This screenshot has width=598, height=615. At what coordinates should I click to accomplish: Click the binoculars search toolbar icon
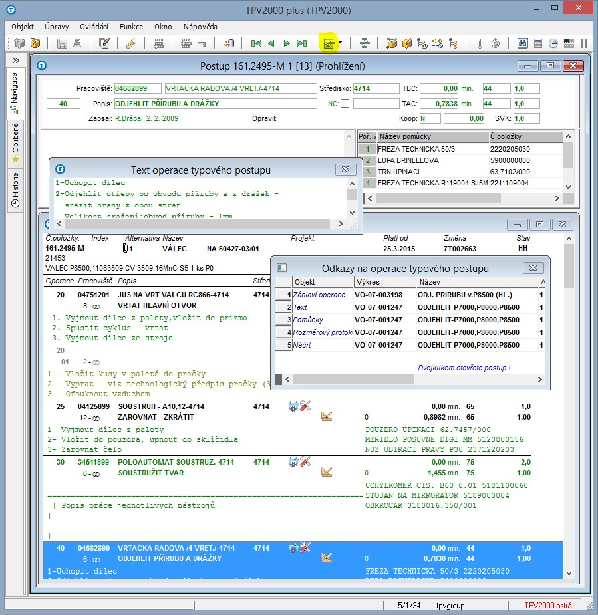[523, 43]
